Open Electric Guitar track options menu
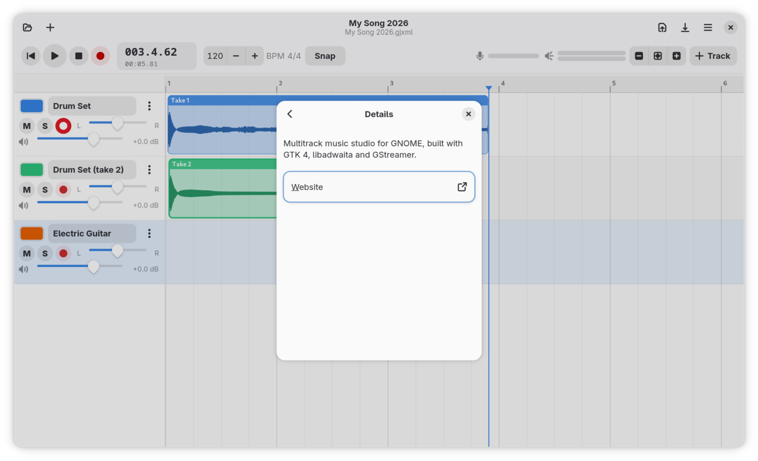 (149, 233)
